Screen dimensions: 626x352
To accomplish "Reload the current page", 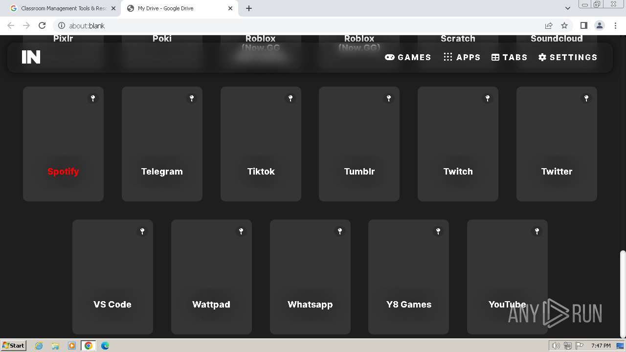I will (42, 25).
